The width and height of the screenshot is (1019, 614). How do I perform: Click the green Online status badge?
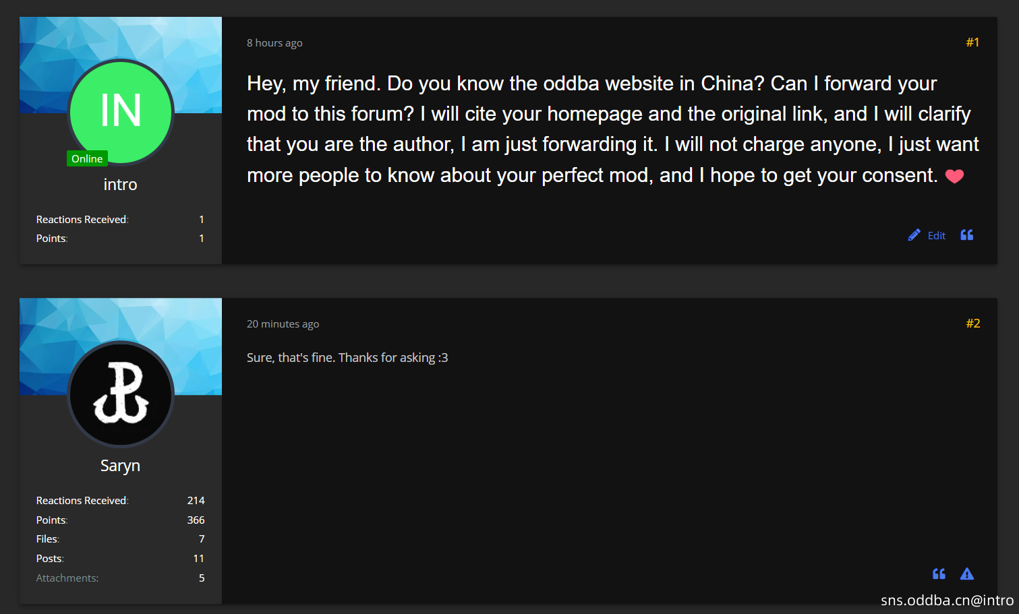tap(87, 158)
